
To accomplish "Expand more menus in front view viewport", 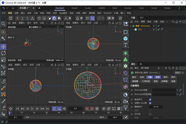I will pos(101,65).
